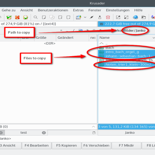Select the file johann-sebastian-bach-1-
Viewport: 155px width, 155px height.
tap(127, 56)
